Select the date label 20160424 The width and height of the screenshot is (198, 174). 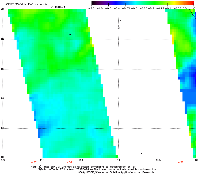(58, 7)
